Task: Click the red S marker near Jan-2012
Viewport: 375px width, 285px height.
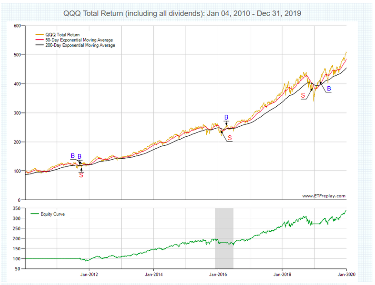Action: click(81, 175)
